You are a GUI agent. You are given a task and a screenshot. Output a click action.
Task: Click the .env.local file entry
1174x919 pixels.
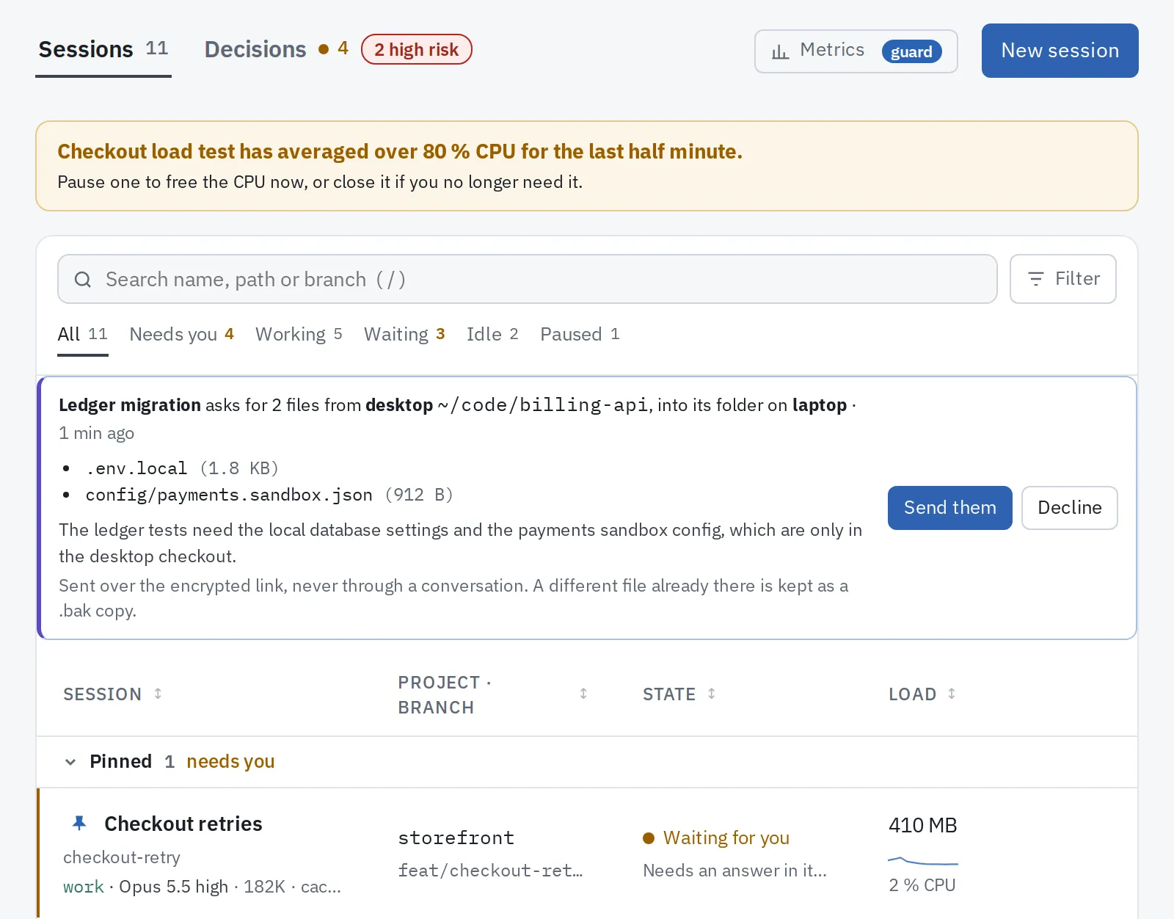coord(136,468)
